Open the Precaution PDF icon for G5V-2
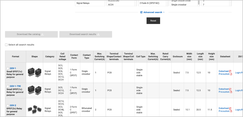The height and width of the screenshot is (117, 243). 231,111
